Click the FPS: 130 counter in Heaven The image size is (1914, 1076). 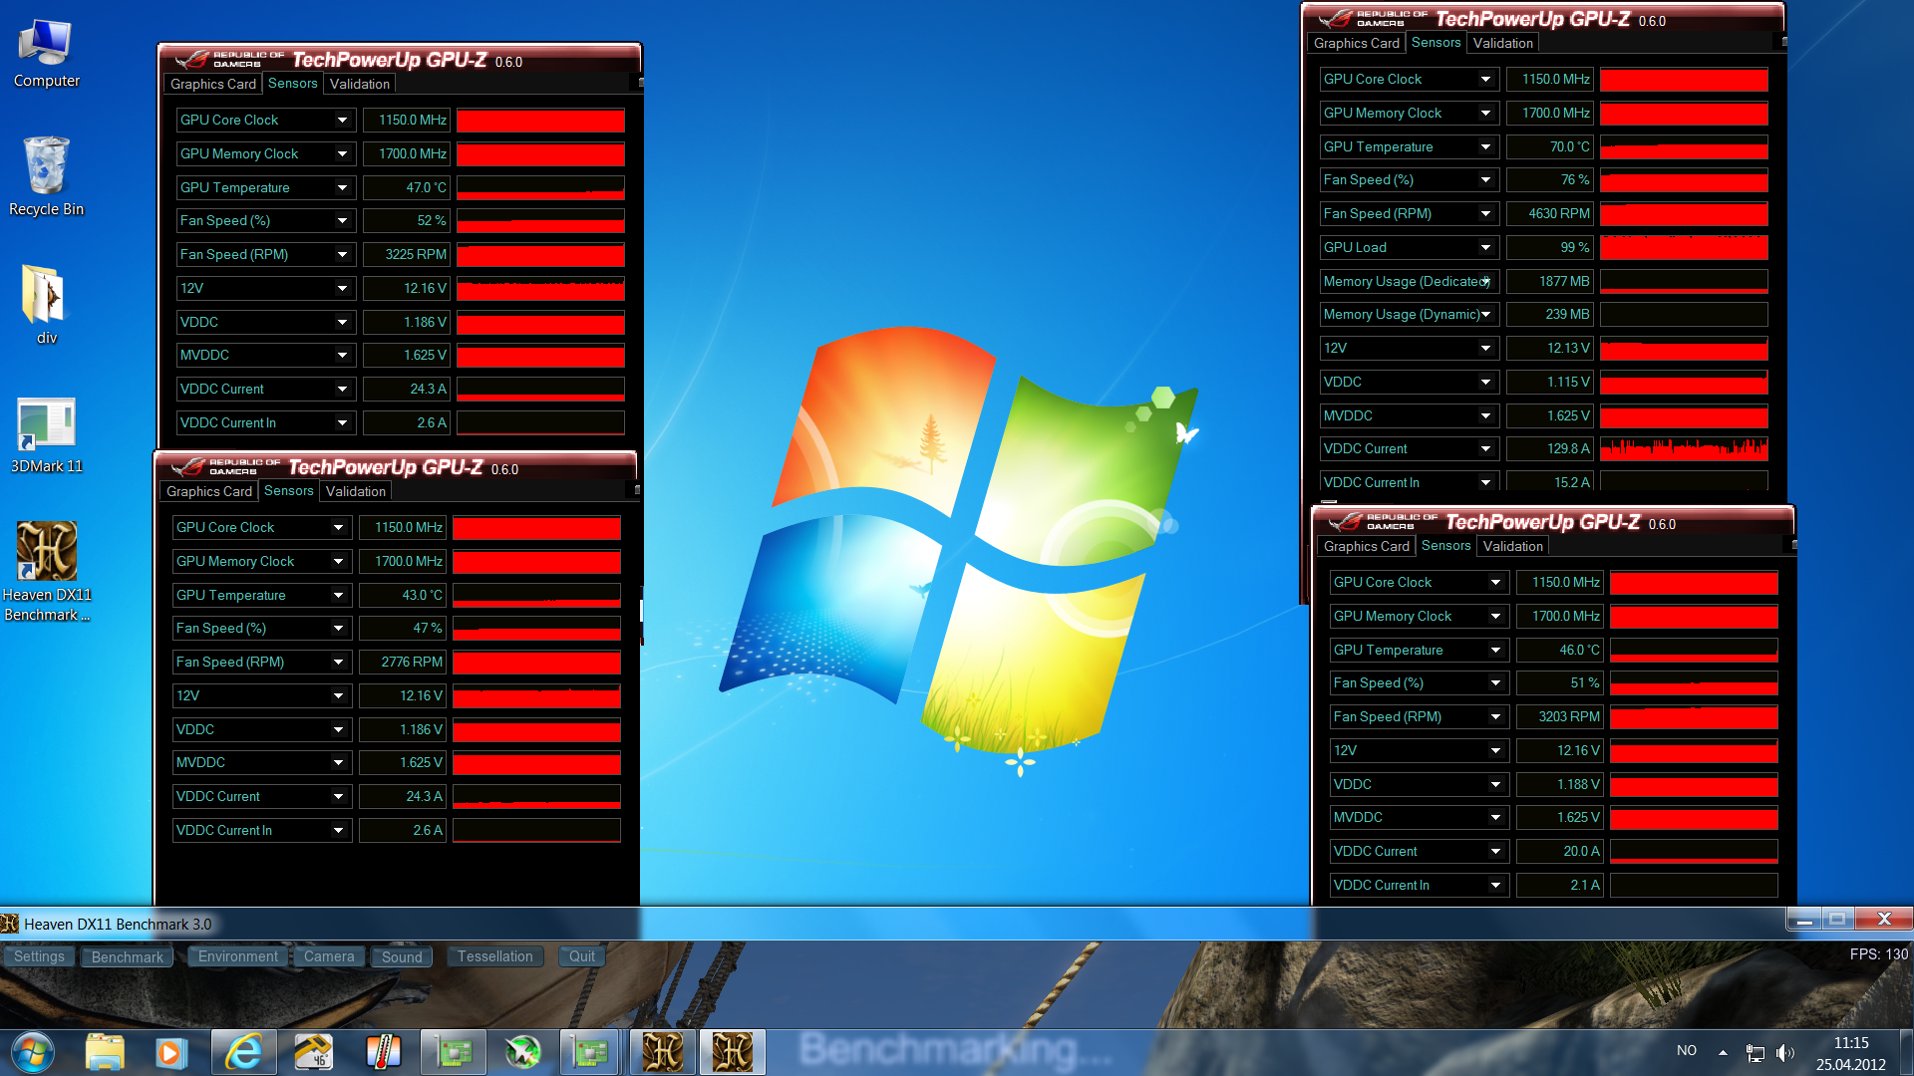1878,953
